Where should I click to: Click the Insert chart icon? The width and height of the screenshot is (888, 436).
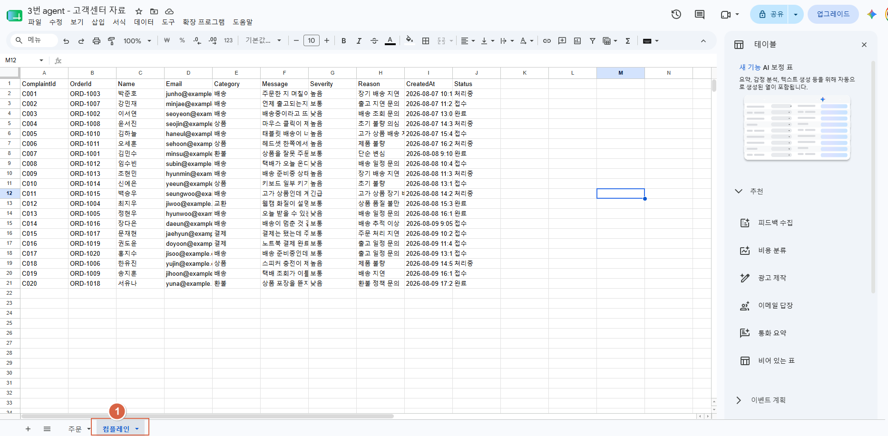pyautogui.click(x=577, y=41)
